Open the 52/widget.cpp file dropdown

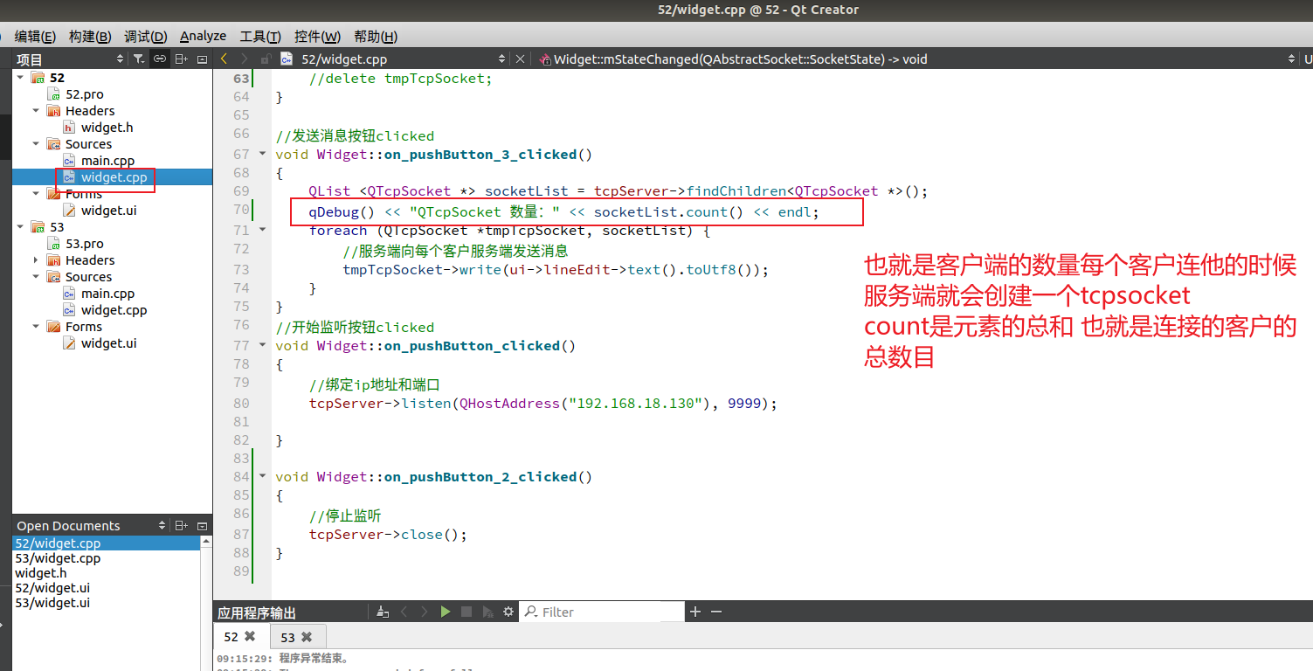[x=501, y=59]
